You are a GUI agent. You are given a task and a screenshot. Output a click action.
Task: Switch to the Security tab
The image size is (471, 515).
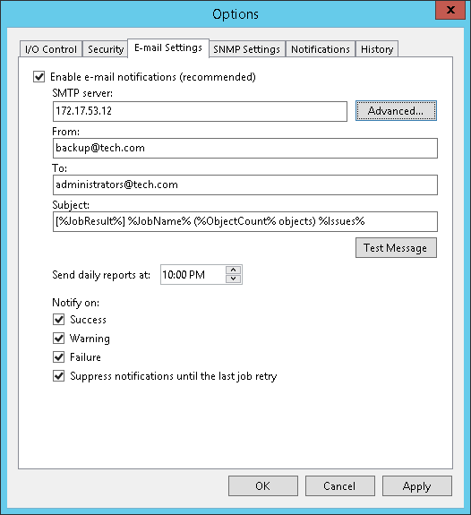coord(105,49)
